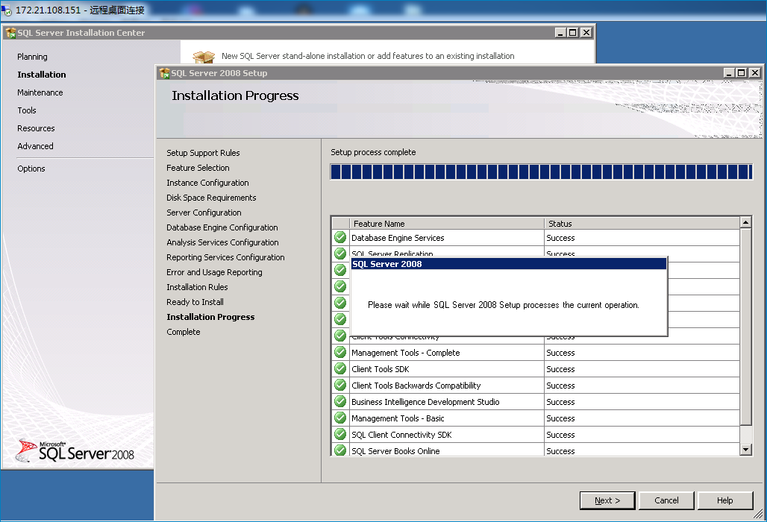Click the SQL Server 2008 dialog title bar
Image resolution: width=767 pixels, height=522 pixels.
[509, 264]
